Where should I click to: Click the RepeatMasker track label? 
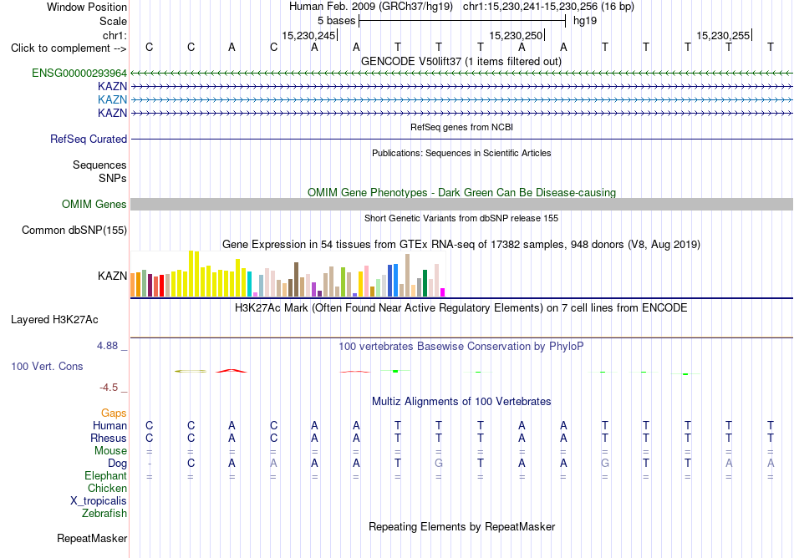point(92,538)
